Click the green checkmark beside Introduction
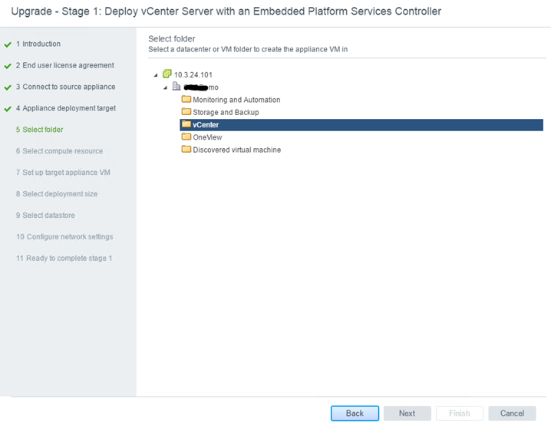Screen dimensions: 551x425 (x=8, y=44)
